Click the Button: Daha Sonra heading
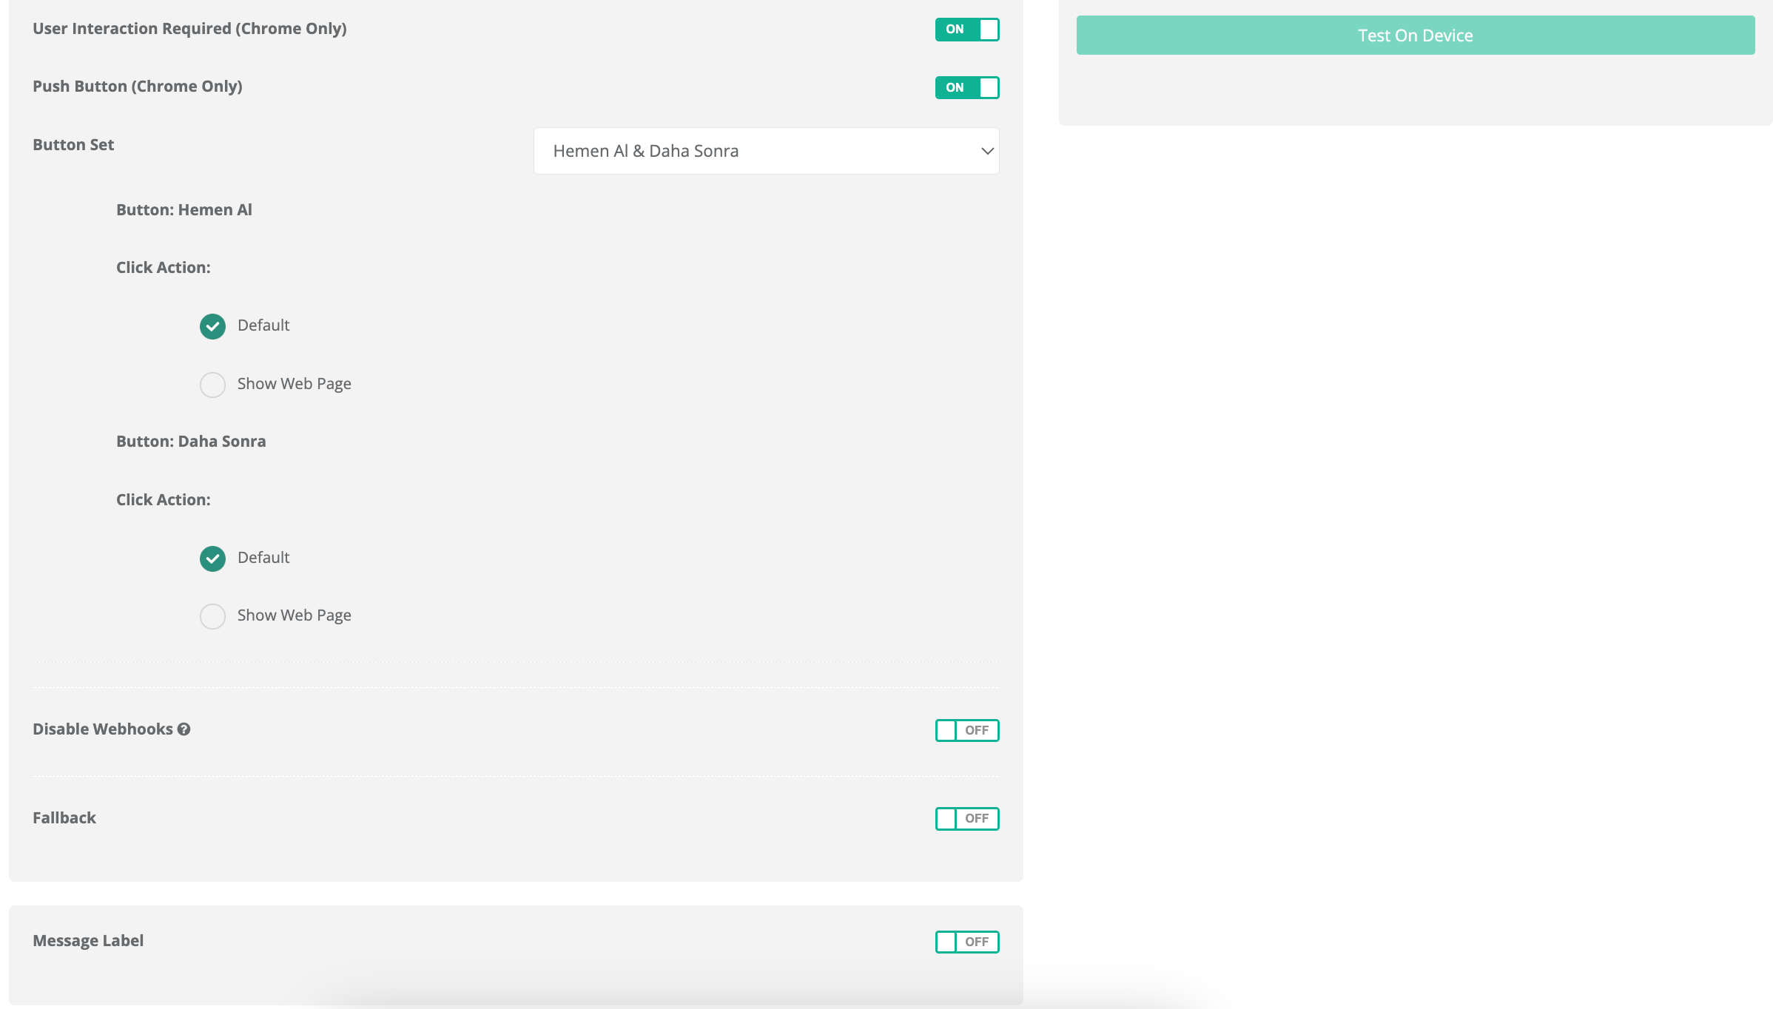The height and width of the screenshot is (1009, 1773). [x=191, y=442]
